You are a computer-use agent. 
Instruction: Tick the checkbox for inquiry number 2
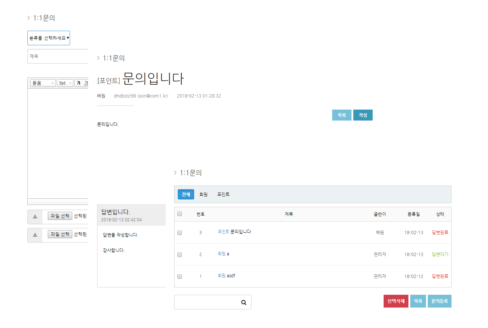[x=180, y=255]
